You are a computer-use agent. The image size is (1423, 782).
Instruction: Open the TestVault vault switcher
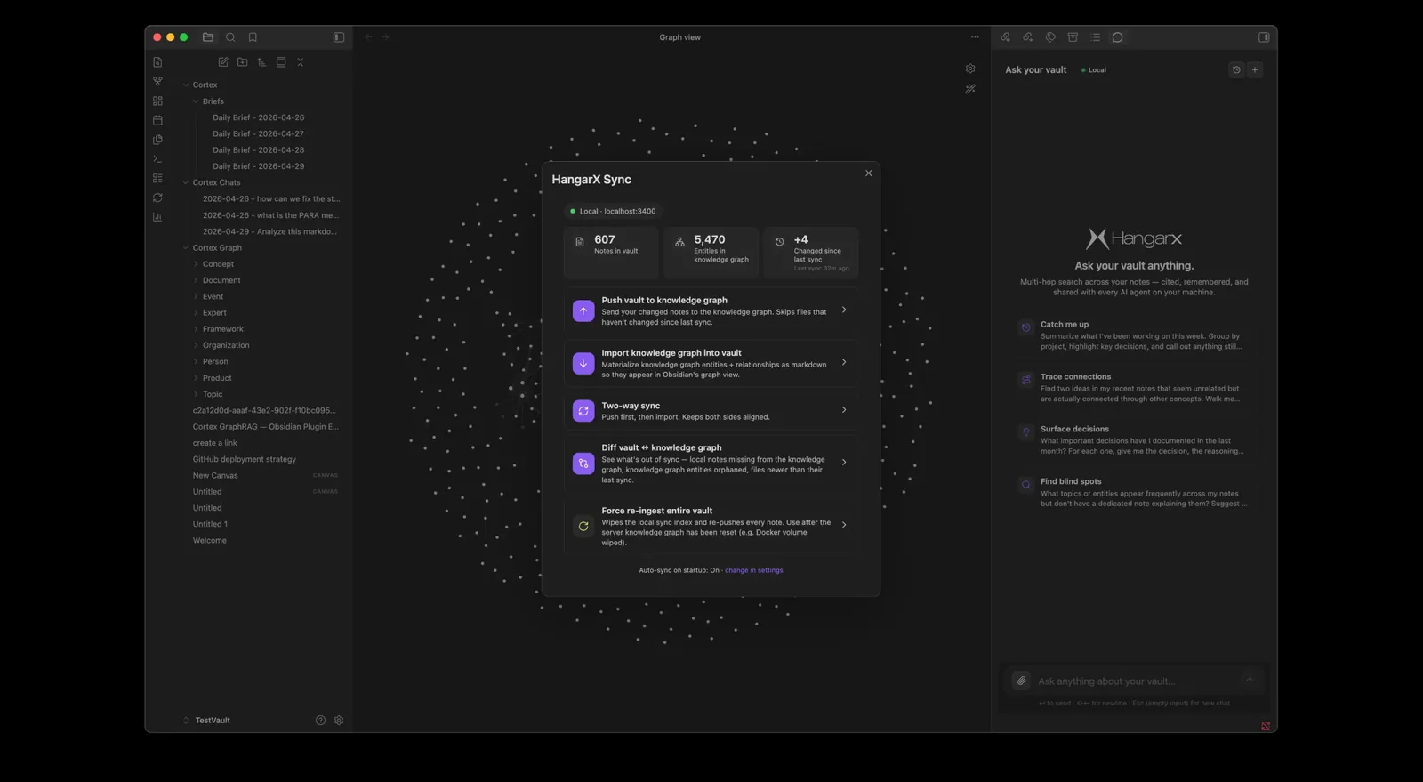point(206,721)
